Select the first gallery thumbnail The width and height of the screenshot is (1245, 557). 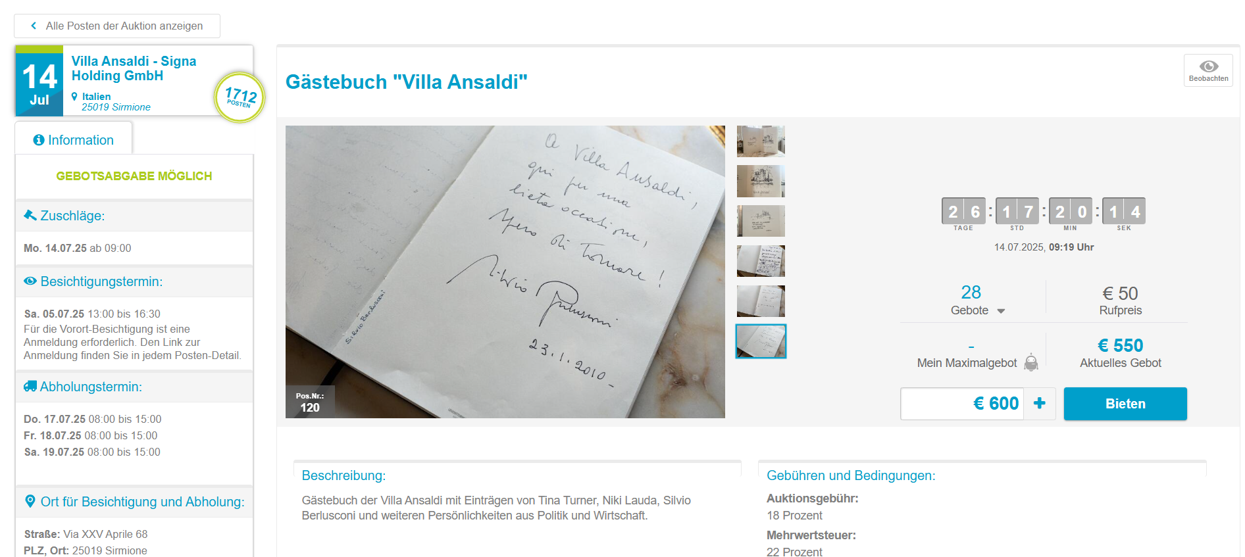tap(761, 141)
